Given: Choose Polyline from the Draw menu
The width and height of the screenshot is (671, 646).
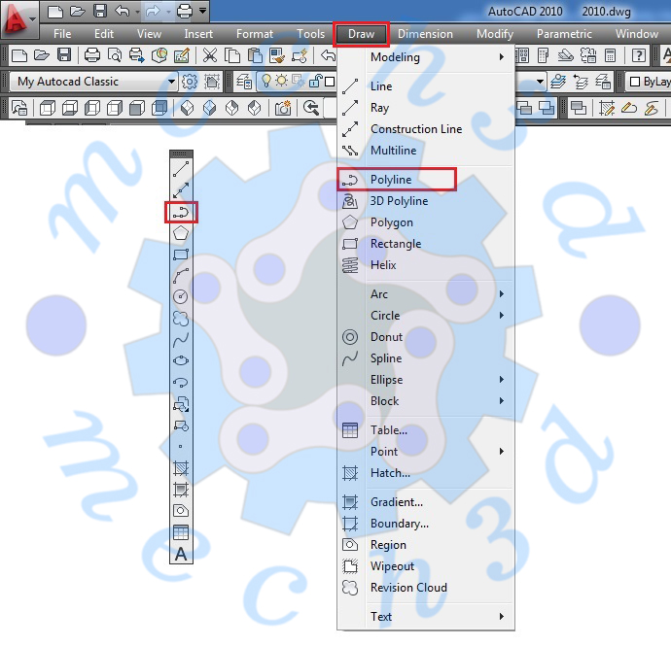Looking at the screenshot, I should pos(391,180).
